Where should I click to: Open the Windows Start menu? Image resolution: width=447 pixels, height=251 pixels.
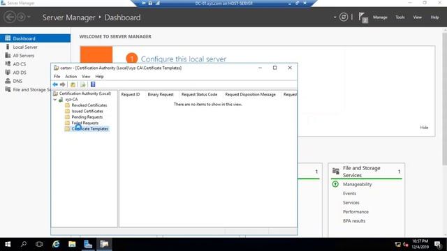click(8, 244)
